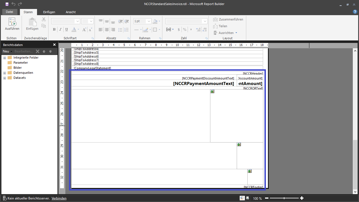The image size is (359, 202).
Task: Click the percent number format icon
Action: [185, 29]
